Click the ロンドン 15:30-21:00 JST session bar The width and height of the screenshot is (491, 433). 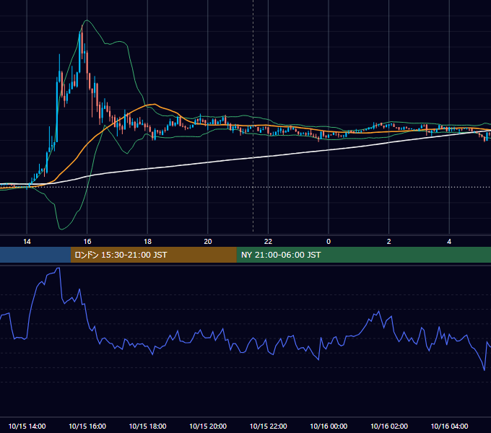153,255
